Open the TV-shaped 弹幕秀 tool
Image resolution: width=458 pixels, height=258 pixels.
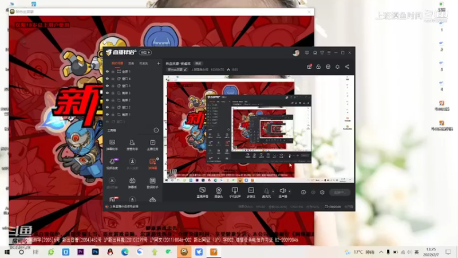coord(132,183)
